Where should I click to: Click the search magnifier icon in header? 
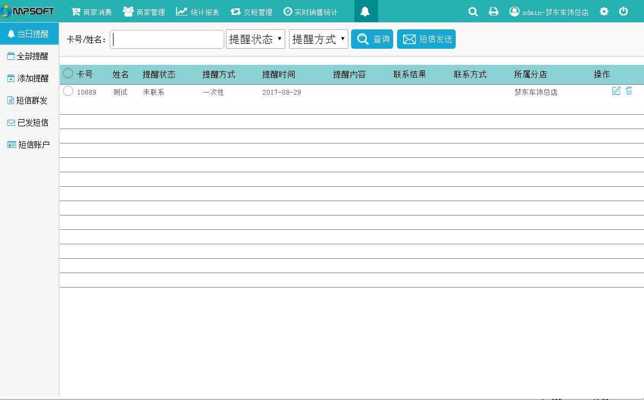point(473,12)
